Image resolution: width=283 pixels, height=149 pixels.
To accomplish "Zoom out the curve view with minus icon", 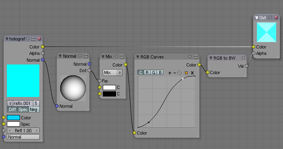I will coord(175,73).
